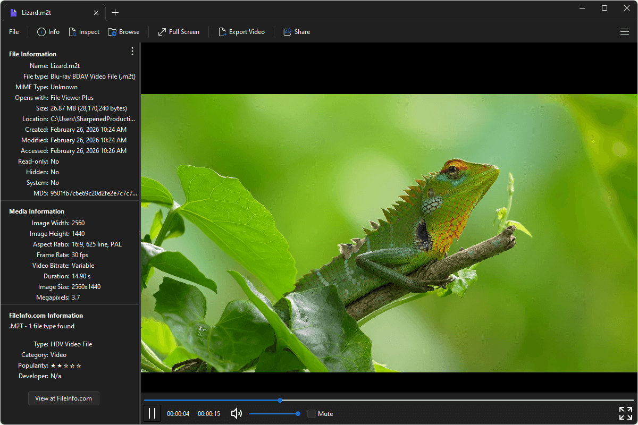Enable the Mute checkbox
Viewport: 638px width, 425px height.
tap(312, 413)
